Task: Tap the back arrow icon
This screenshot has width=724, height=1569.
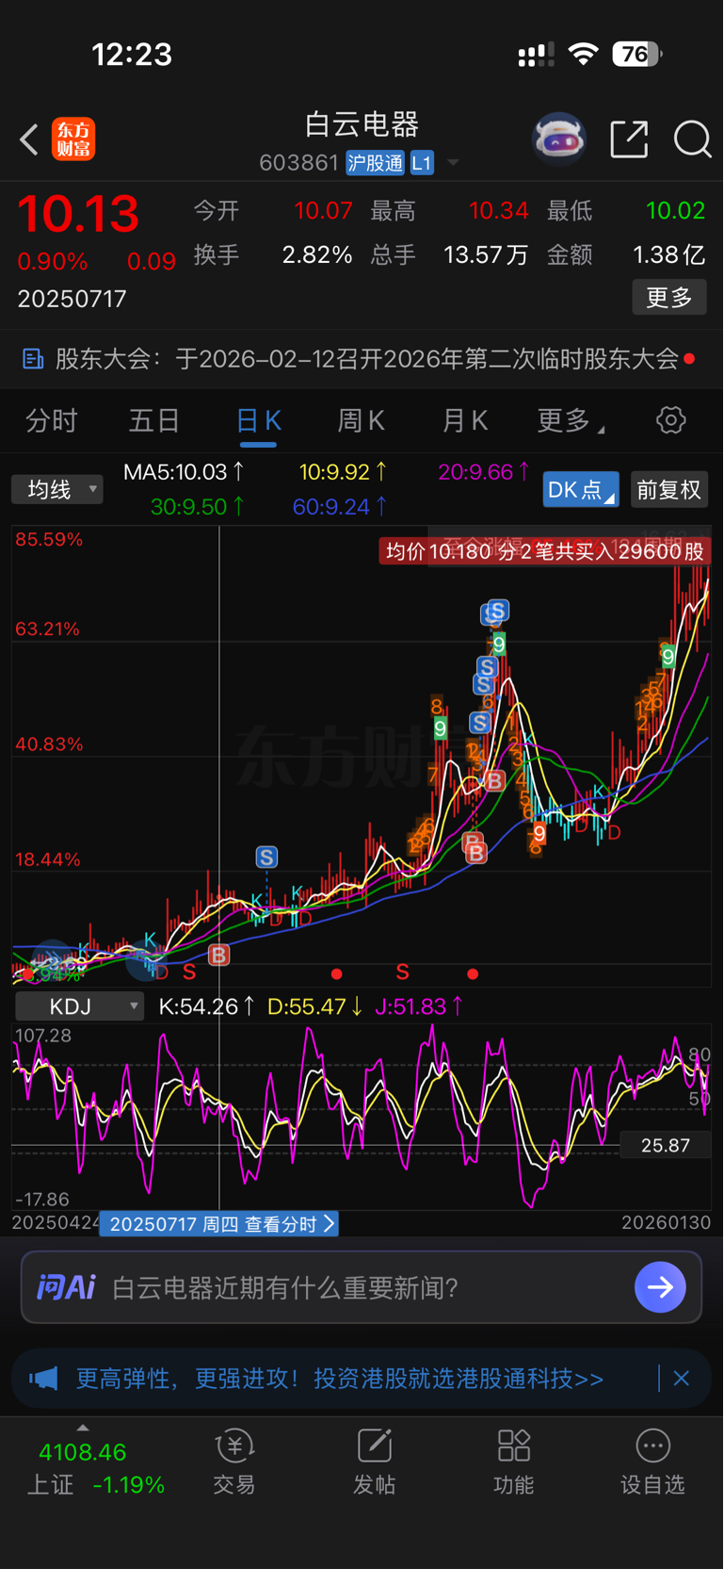Action: 29,139
